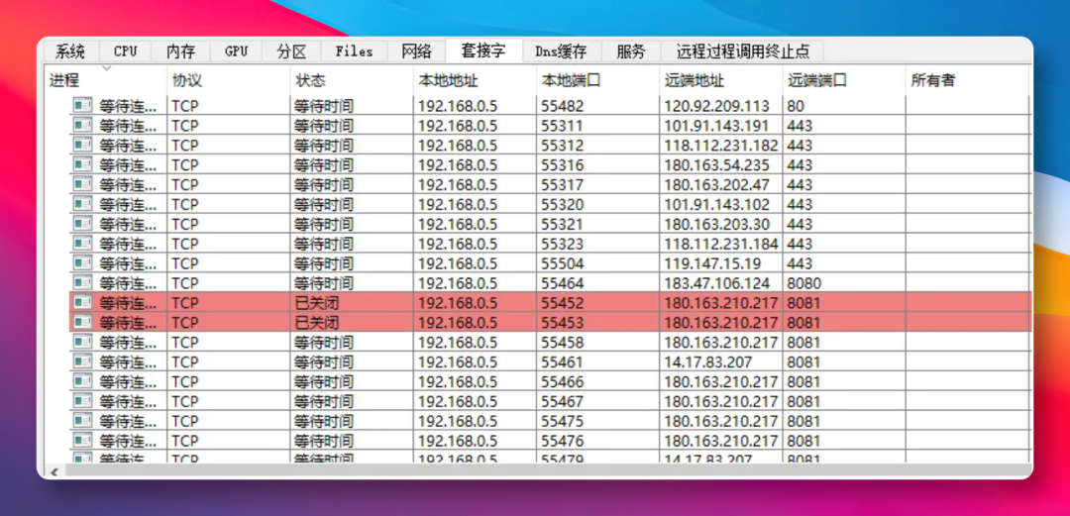Select remote address 180.163.202.47
Image resolution: width=1070 pixels, height=516 pixels.
coord(716,184)
